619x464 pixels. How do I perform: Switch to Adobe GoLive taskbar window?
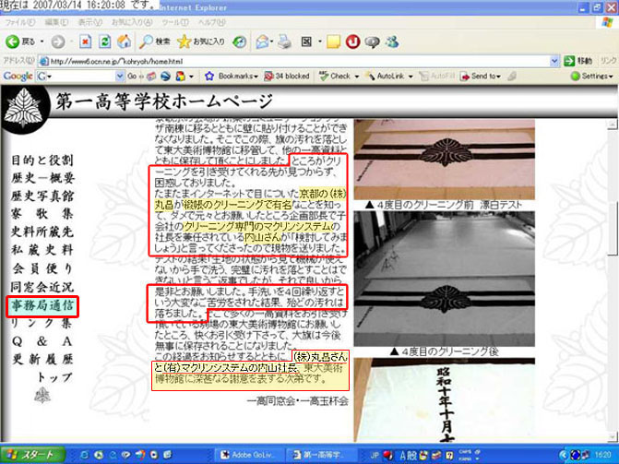(248, 455)
